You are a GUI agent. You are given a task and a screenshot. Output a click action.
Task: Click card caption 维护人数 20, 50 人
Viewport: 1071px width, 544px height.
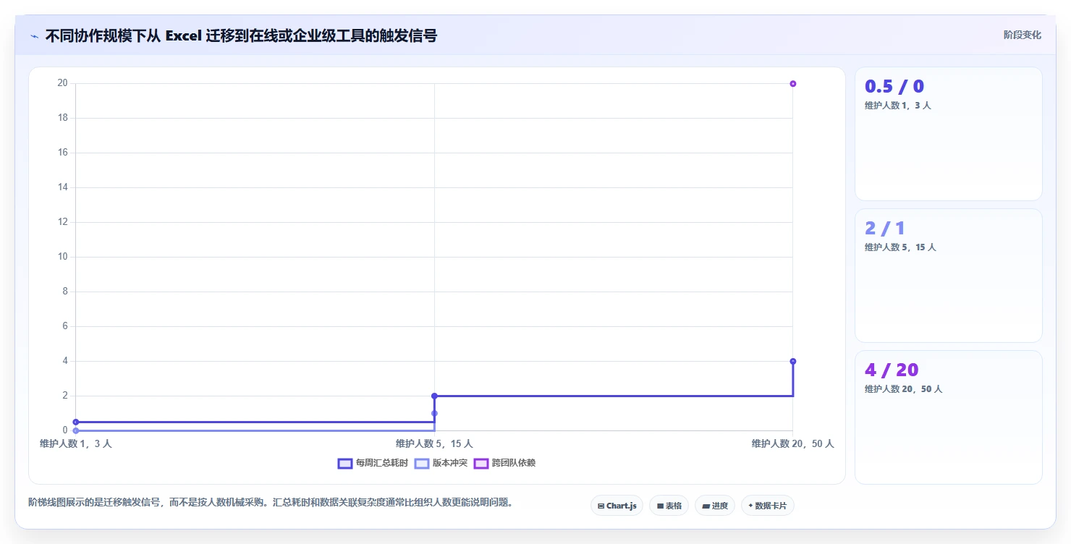tap(903, 389)
